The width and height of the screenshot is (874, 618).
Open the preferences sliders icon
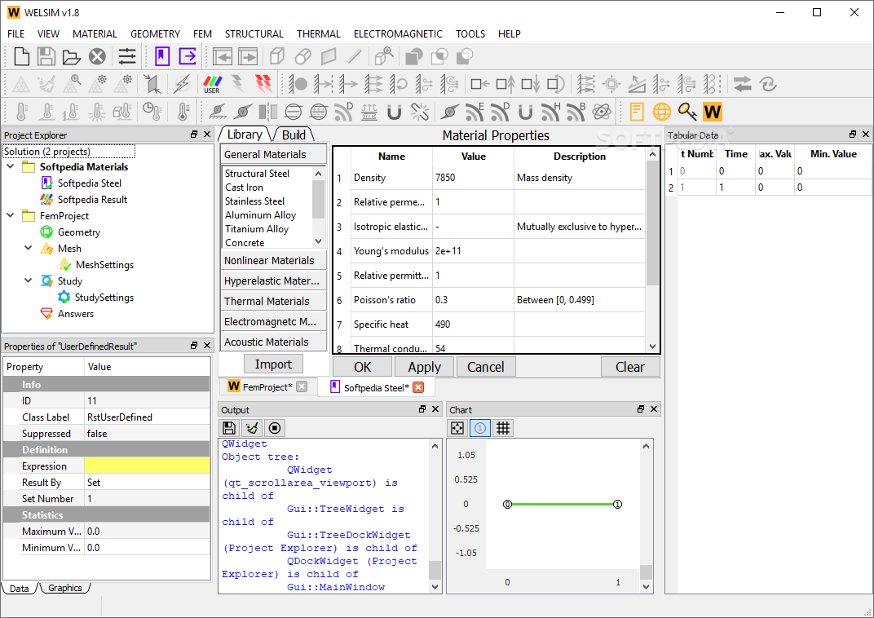(127, 56)
